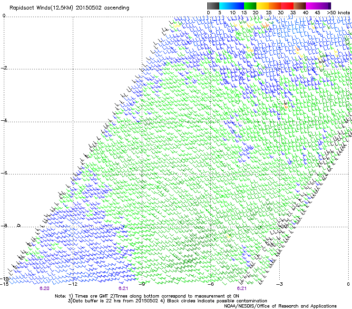Click the yellow 20-25 knots legend segment
This screenshot has height=309, width=352.
pos(263,6)
